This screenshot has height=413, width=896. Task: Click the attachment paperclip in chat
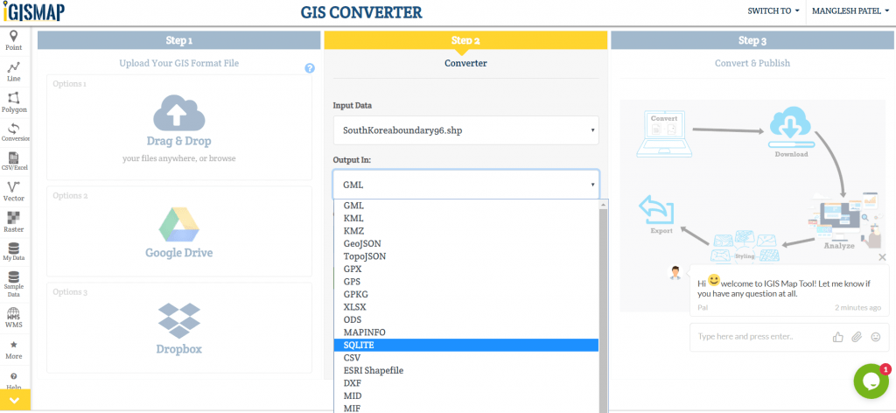[x=857, y=337]
